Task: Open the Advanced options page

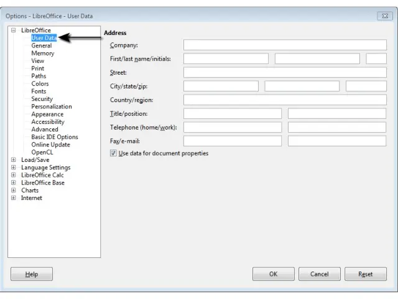Action: [45, 130]
